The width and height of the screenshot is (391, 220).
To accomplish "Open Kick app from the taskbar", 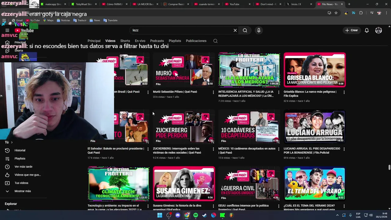I will [222, 215].
